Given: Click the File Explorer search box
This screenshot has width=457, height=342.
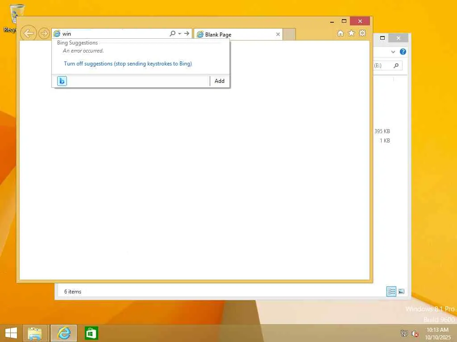Looking at the screenshot, I should (x=388, y=65).
